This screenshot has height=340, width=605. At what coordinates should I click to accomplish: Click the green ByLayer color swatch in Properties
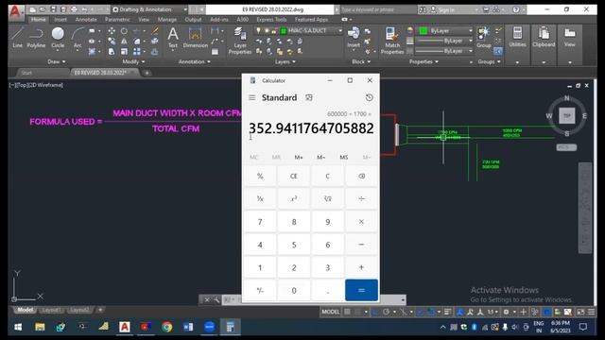tap(423, 30)
